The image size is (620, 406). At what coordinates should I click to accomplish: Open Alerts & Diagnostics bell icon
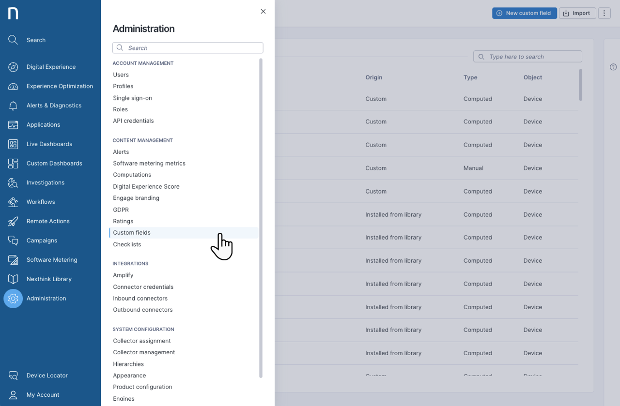pyautogui.click(x=13, y=105)
